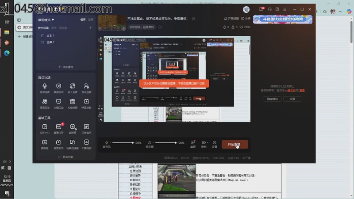The width and height of the screenshot is (354, 199).
Task: Open the 读弹幕 tool
Action: click(73, 129)
